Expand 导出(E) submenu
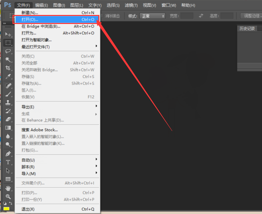Image resolution: width=262 pixels, height=214 pixels. [58, 107]
